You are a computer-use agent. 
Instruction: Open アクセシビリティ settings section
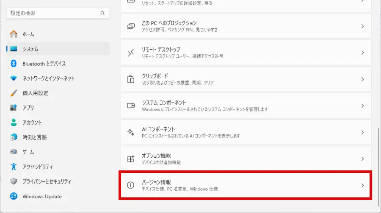click(58, 167)
